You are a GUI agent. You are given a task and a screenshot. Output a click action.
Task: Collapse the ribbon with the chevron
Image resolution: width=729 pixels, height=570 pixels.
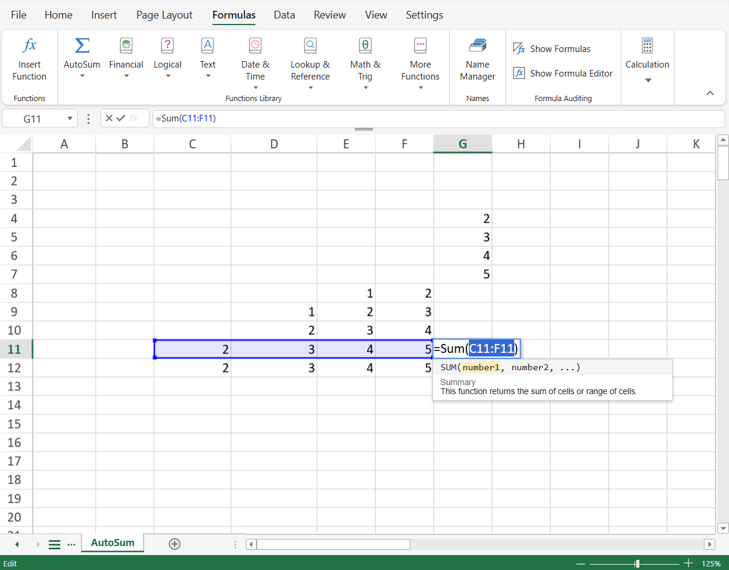tap(710, 93)
